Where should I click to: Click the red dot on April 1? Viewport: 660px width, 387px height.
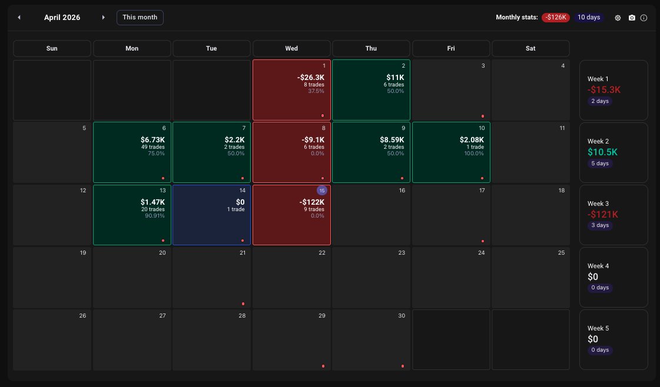(323, 116)
